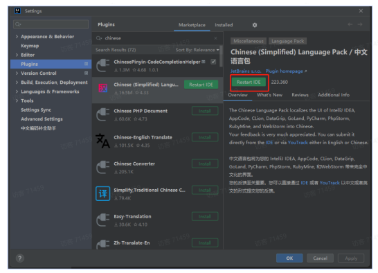Expand the Version Control node

tap(17, 73)
